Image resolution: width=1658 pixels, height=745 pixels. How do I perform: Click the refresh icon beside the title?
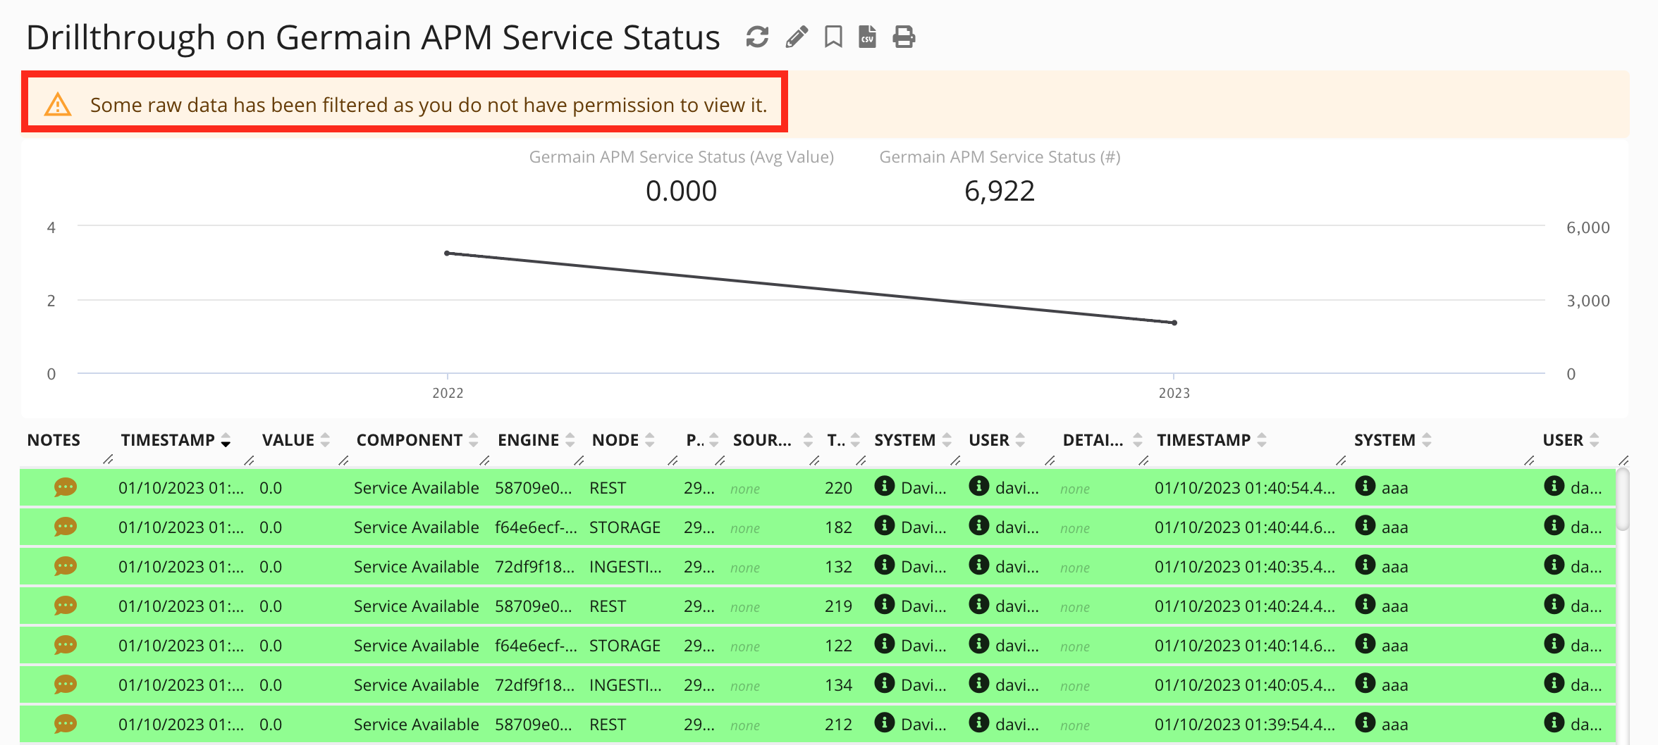point(757,37)
